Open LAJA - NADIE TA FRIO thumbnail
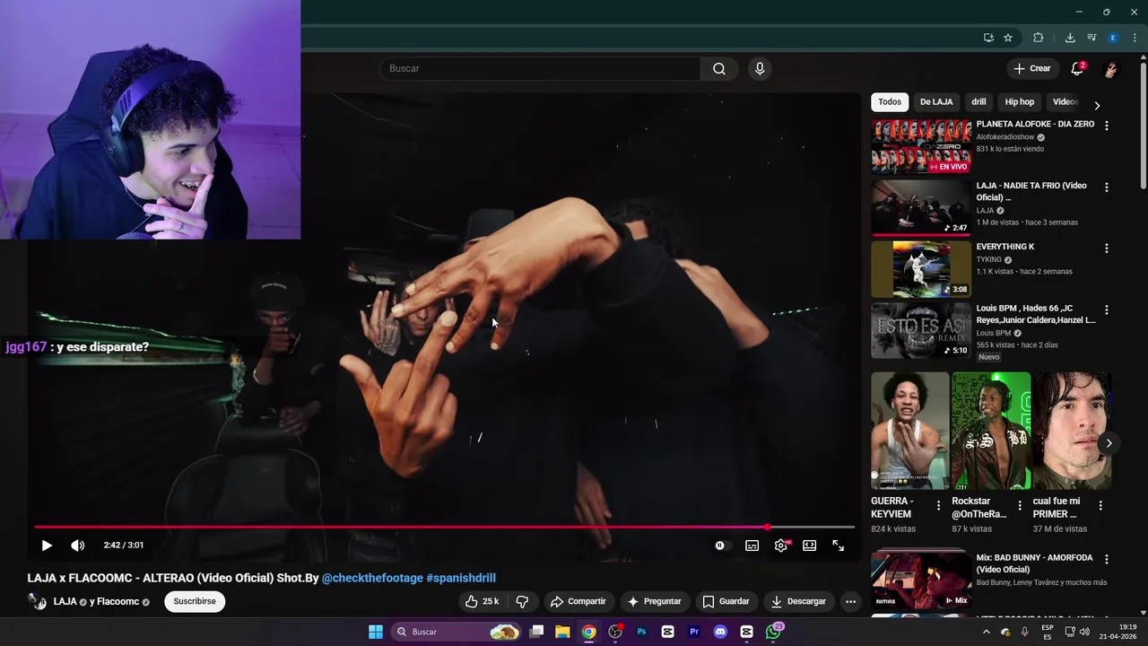Image resolution: width=1148 pixels, height=646 pixels. (921, 207)
